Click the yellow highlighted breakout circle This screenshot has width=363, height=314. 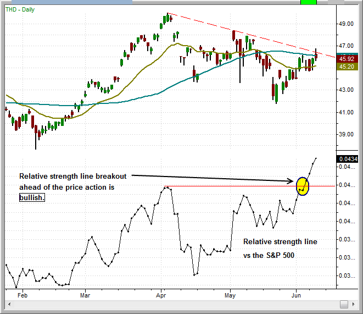click(x=303, y=186)
